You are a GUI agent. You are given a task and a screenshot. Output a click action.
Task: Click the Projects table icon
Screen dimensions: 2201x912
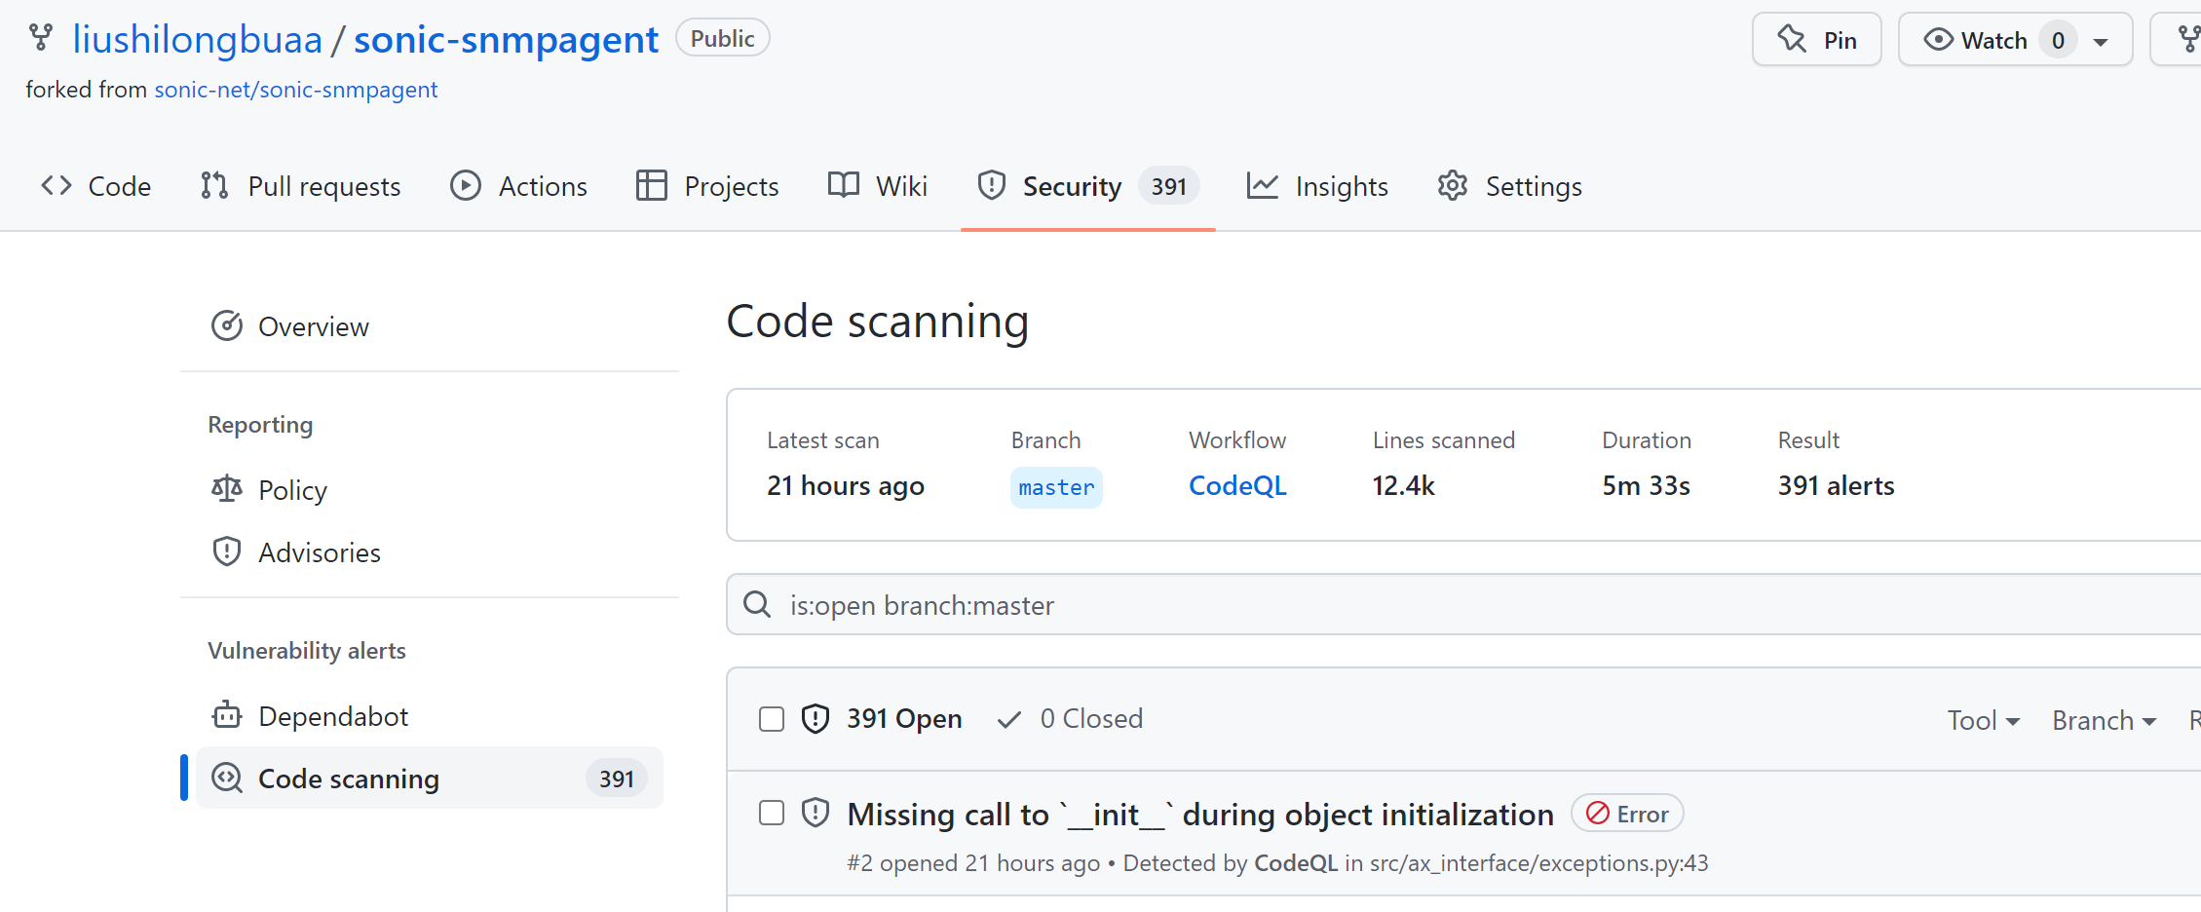pyautogui.click(x=651, y=185)
